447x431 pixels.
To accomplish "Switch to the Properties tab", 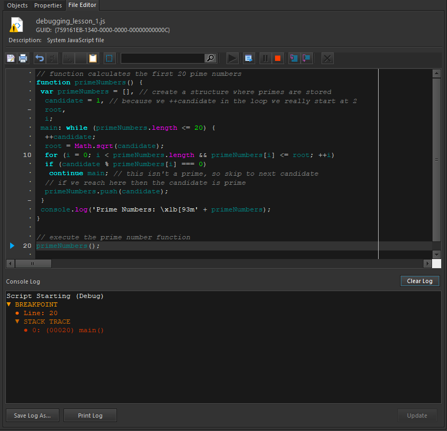I will point(48,5).
